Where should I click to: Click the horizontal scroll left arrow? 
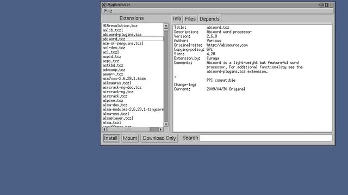click(105, 129)
